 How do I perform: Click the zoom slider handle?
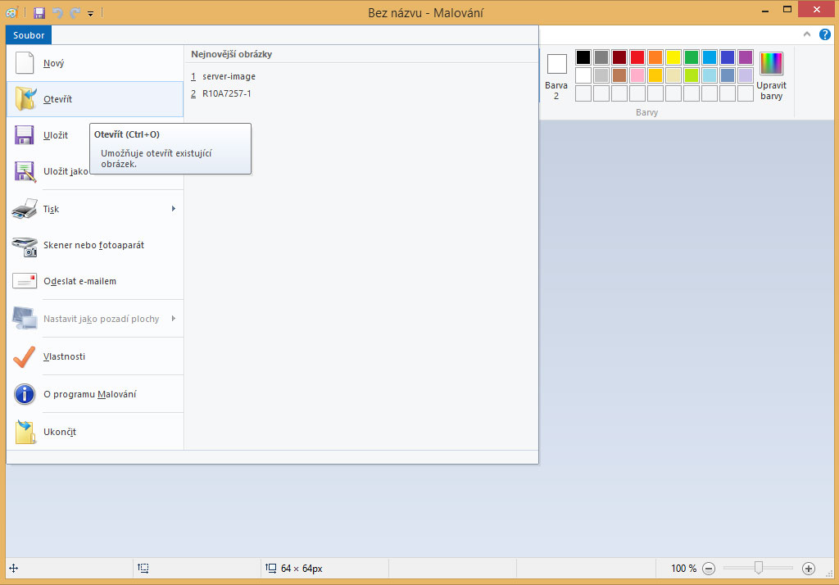[758, 568]
